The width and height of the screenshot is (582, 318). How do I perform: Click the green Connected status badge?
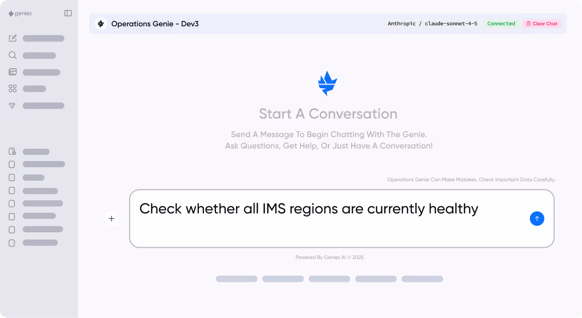501,23
